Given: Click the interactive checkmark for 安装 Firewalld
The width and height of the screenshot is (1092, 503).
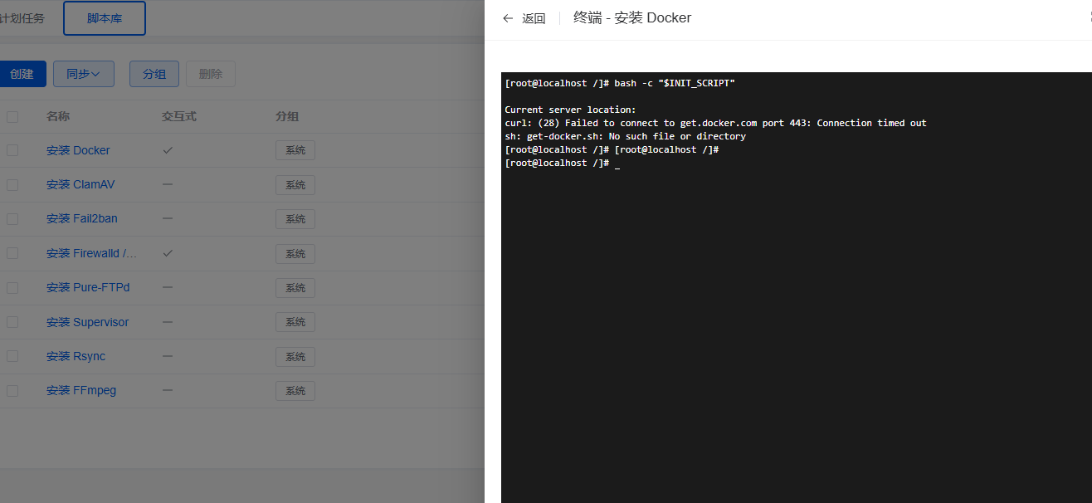Looking at the screenshot, I should (x=168, y=253).
